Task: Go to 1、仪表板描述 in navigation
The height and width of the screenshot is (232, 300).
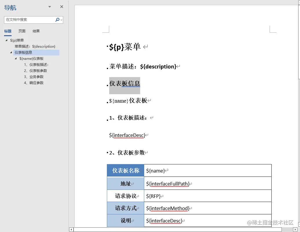Action: point(36,65)
